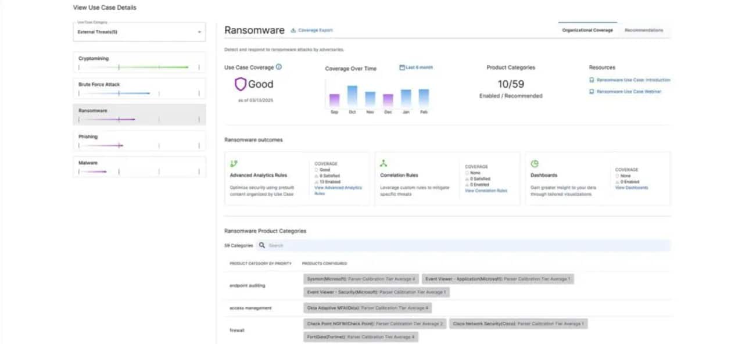Click the Advanced Analytics Rules icon
Image resolution: width=742 pixels, height=344 pixels.
234,164
